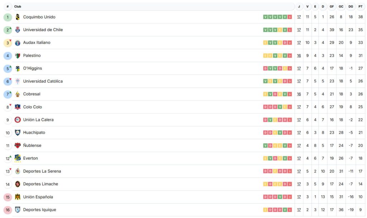Screen dimensions: 367x218
Task: Open the Colo Colo club link
Action: (33, 107)
